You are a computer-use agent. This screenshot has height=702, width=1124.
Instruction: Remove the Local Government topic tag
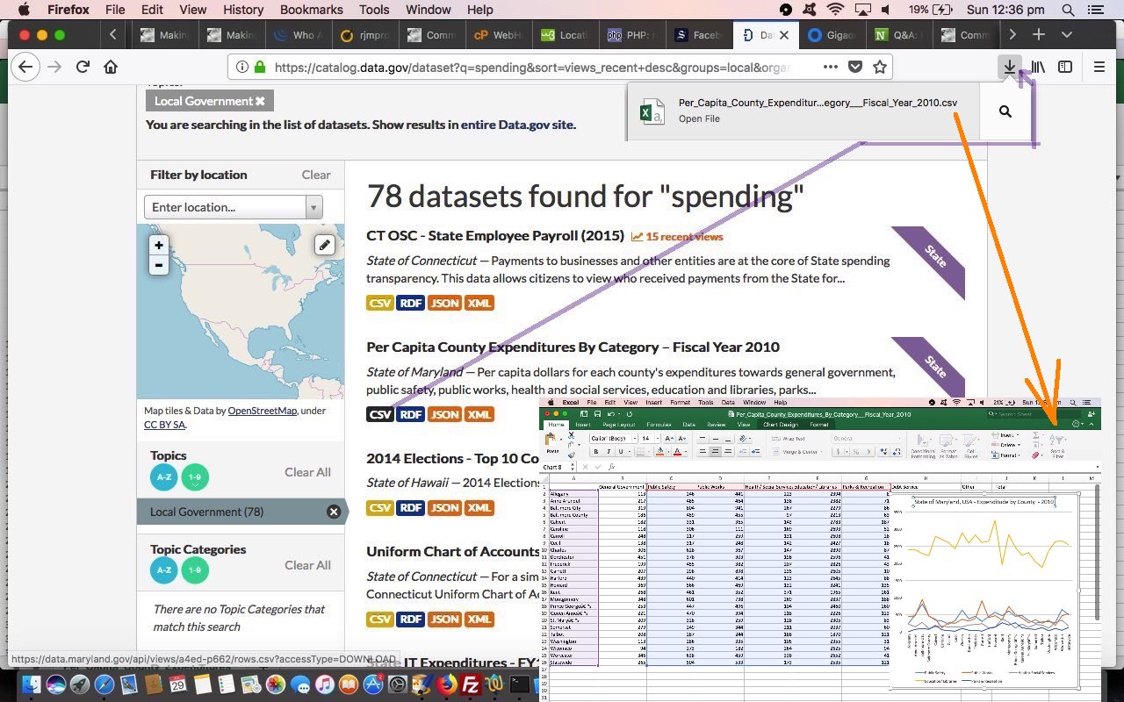260,101
